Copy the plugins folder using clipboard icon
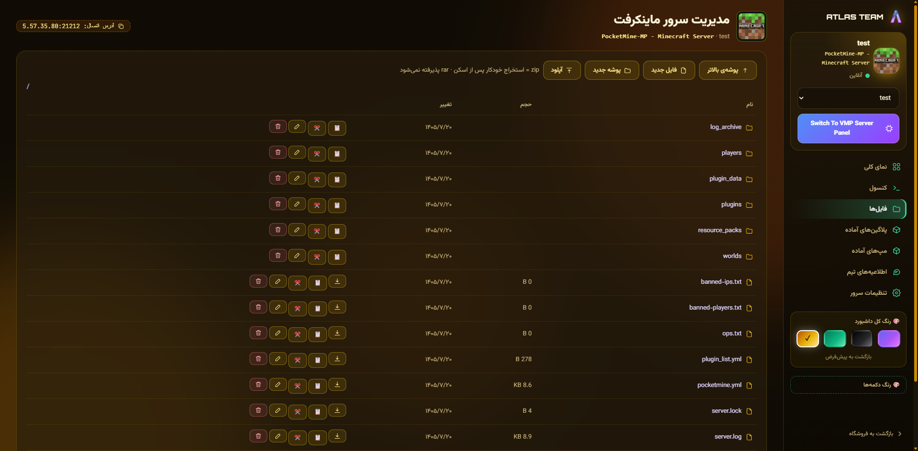Image resolution: width=918 pixels, height=451 pixels. pyautogui.click(x=337, y=205)
